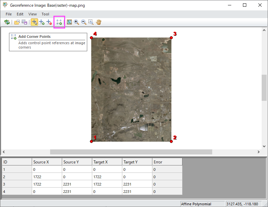Click Source Y value 2231 in row 4
Viewport: 268px width, 207px height.
pos(77,192)
